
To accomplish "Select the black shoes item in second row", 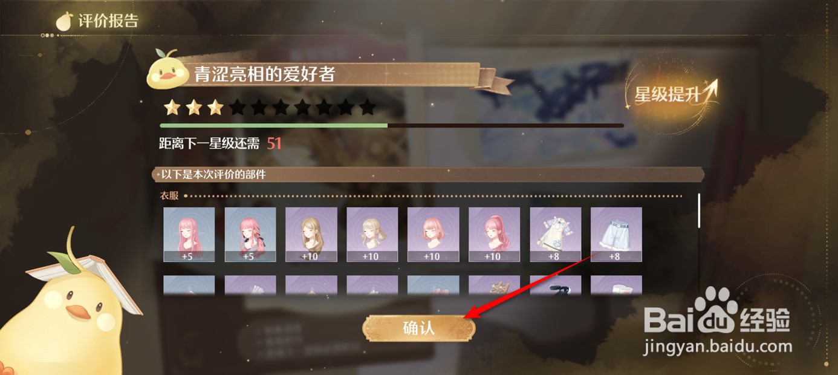I will click(556, 285).
